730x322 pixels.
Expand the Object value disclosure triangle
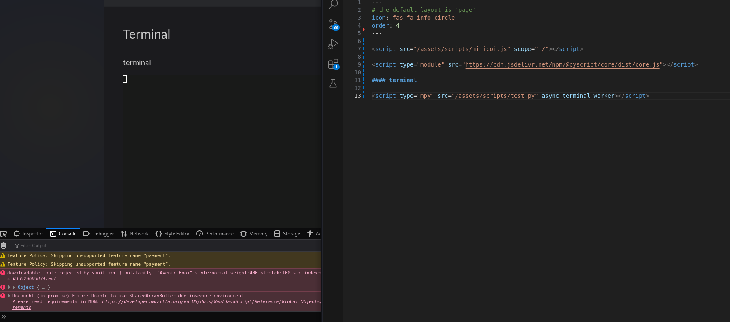pos(14,287)
